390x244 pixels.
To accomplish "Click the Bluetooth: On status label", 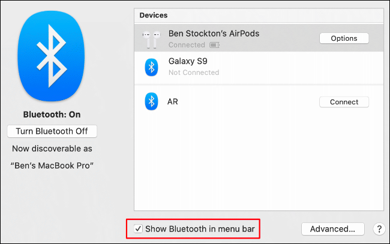I will pyautogui.click(x=52, y=115).
